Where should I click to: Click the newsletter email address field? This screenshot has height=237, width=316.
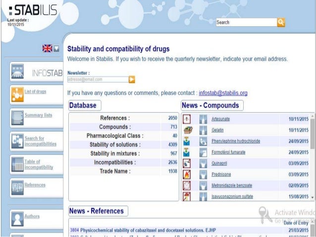98,79
